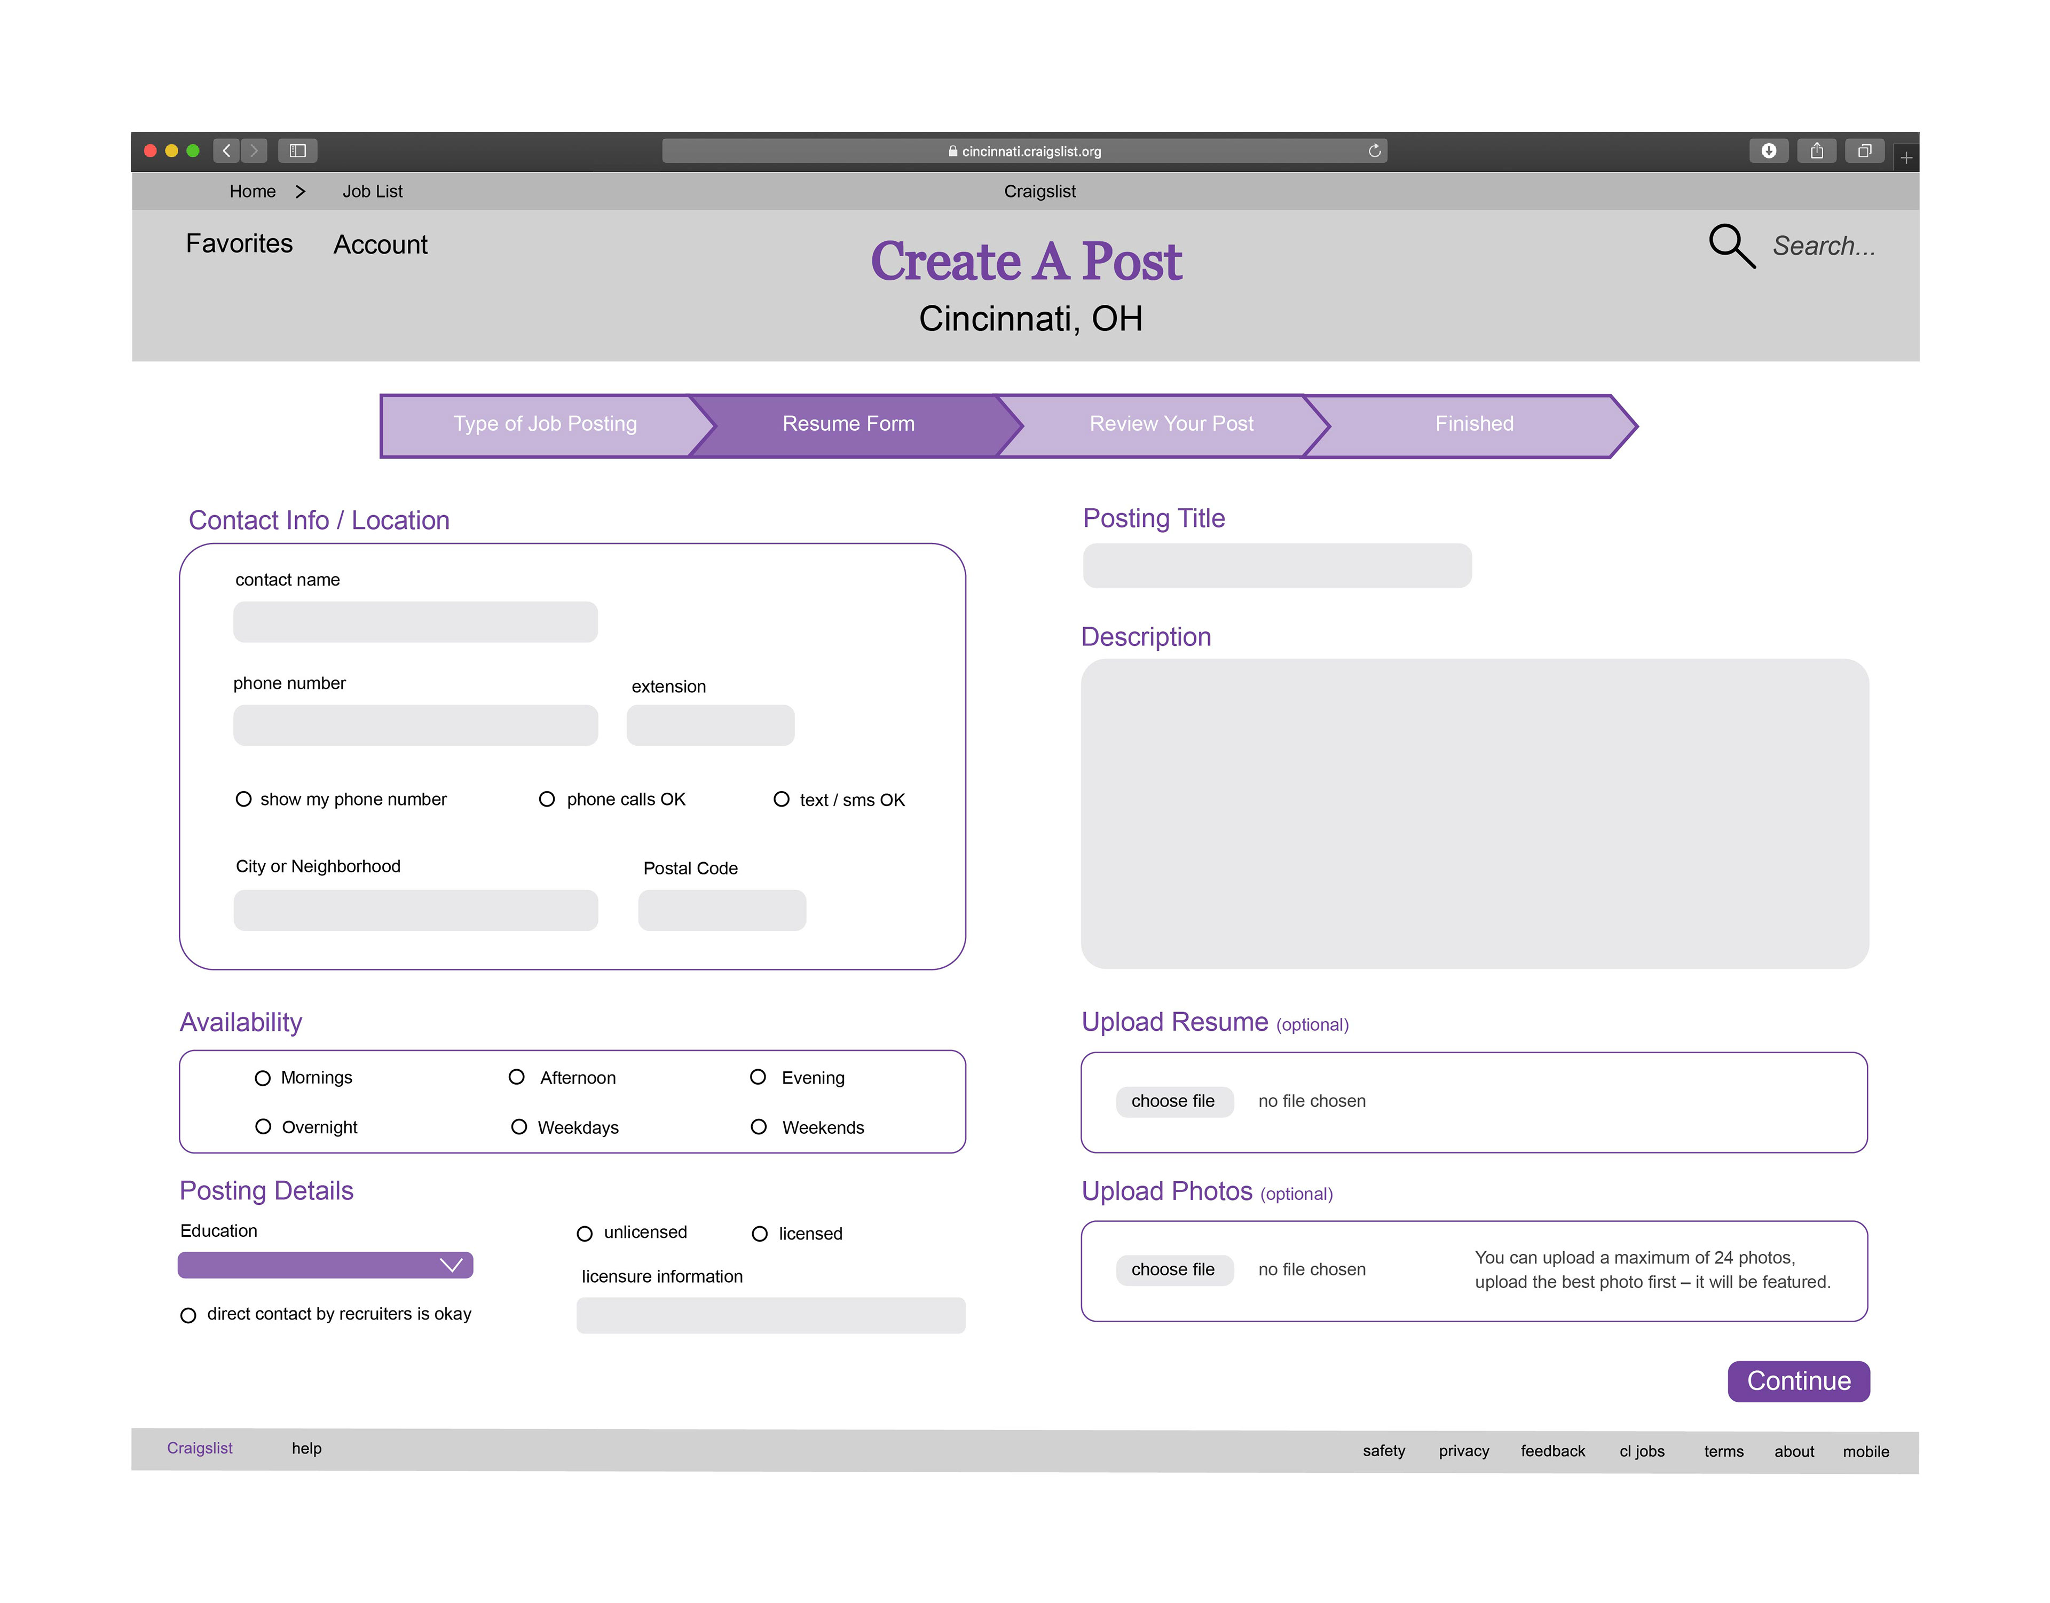Screen dimensions: 2050x1603
Task: Click the page reload icon
Action: [x=1374, y=150]
